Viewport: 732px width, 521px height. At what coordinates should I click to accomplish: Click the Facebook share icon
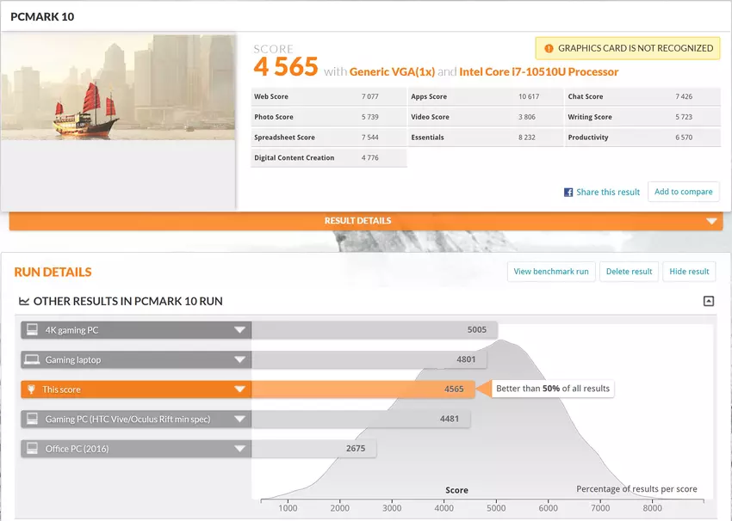click(568, 193)
